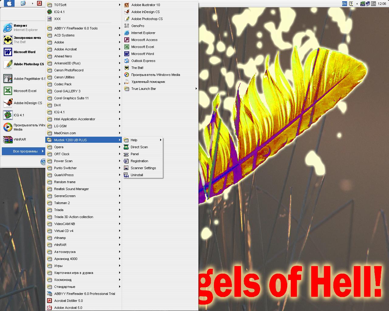Open the Игры folder
The image size is (389, 311).
(84, 266)
